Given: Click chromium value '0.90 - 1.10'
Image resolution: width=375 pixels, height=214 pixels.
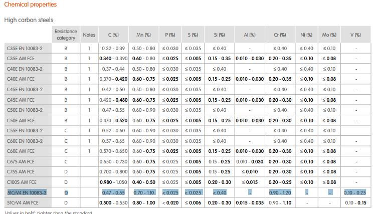Looking at the screenshot, I should (x=280, y=203).
